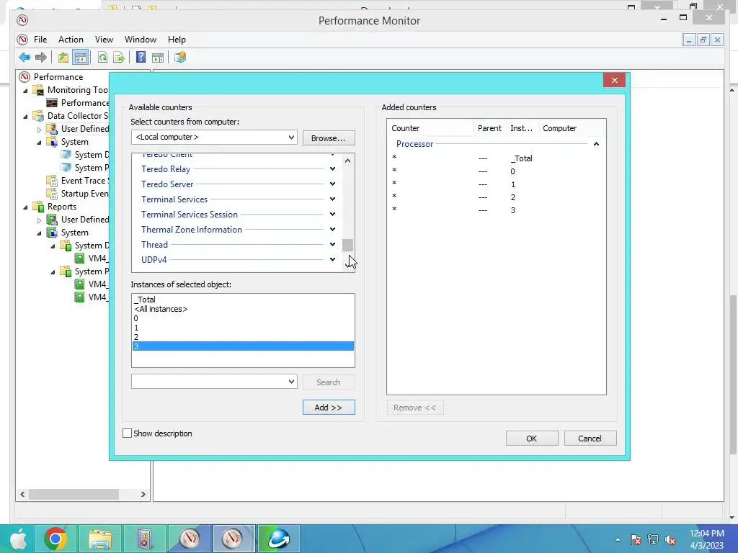738x553 pixels.
Task: Click the Add >> button
Action: [329, 408]
